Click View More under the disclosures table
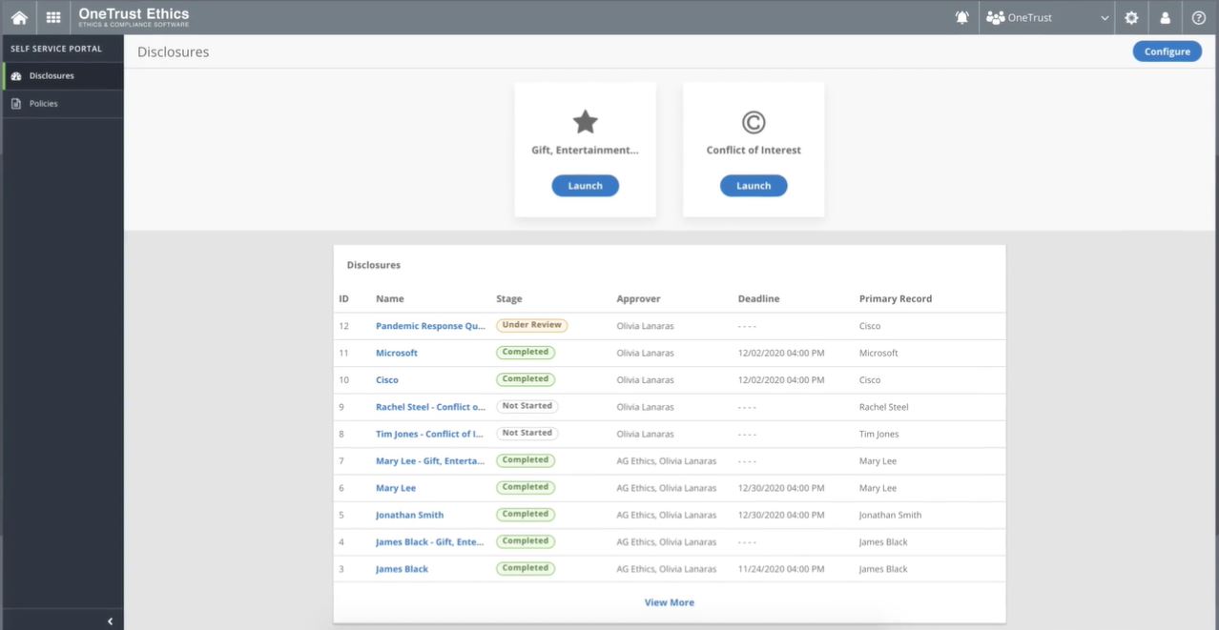Viewport: 1219px width, 630px height. (670, 602)
